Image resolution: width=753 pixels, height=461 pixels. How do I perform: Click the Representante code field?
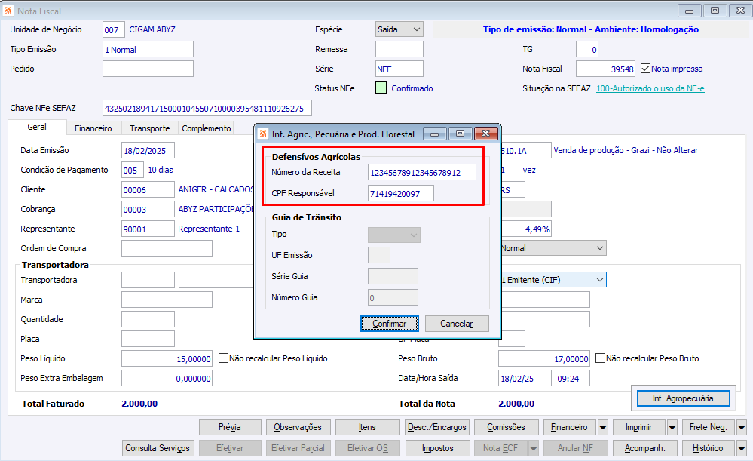[148, 229]
